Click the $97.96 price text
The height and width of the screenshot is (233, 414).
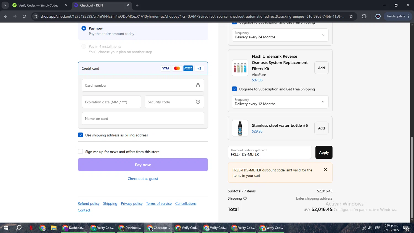pos(257,80)
